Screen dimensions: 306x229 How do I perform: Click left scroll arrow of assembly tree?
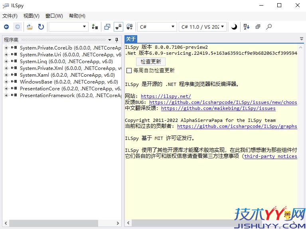click(6, 223)
